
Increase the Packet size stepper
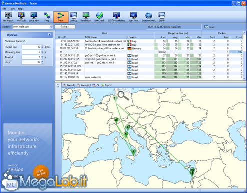42,46
